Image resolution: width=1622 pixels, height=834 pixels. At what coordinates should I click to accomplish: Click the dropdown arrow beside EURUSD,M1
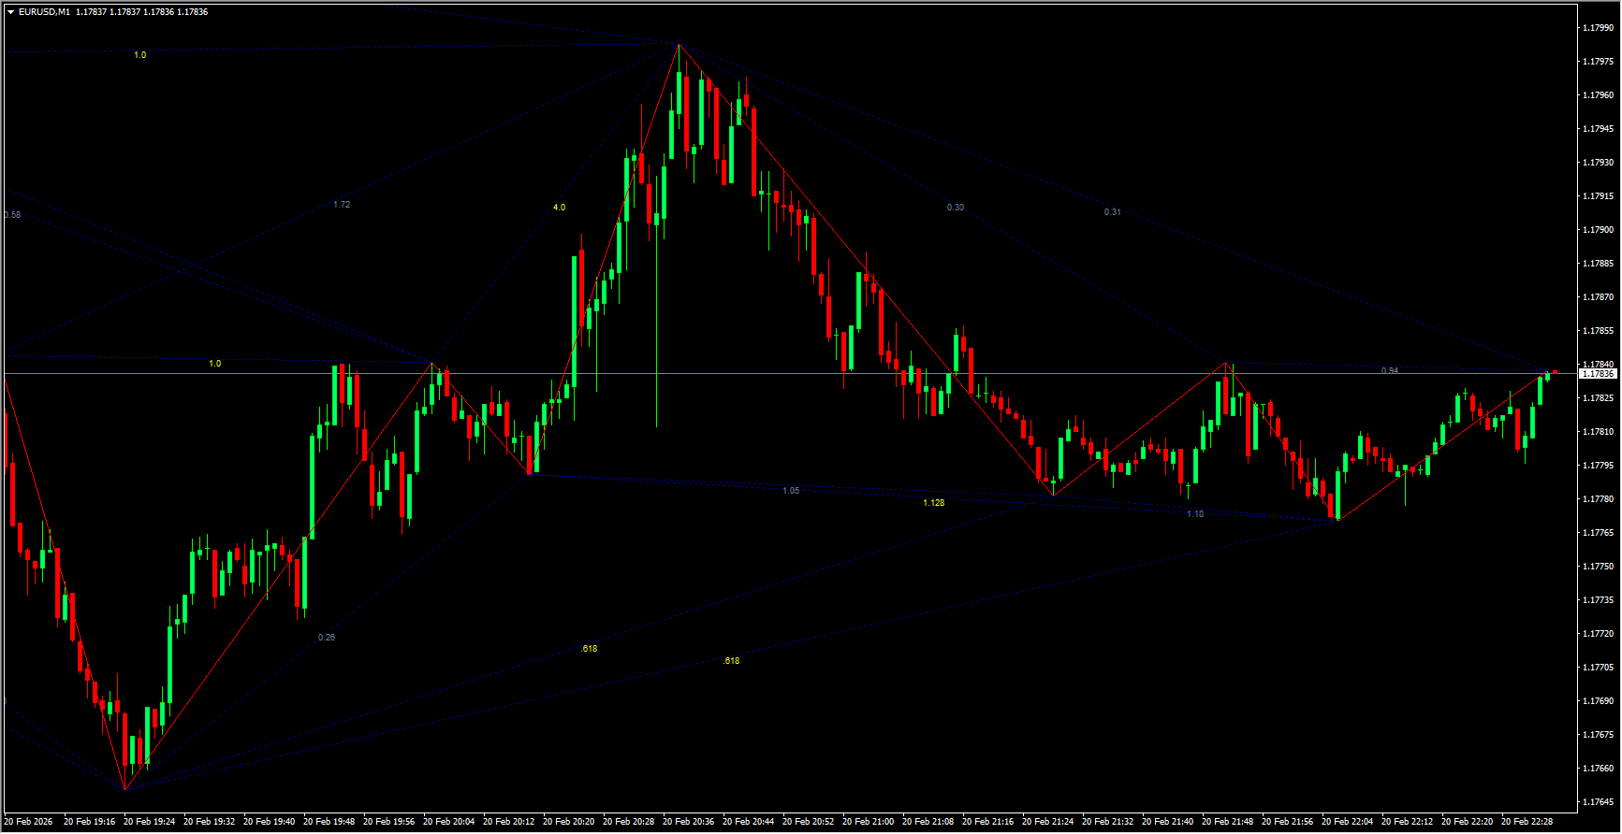[10, 12]
